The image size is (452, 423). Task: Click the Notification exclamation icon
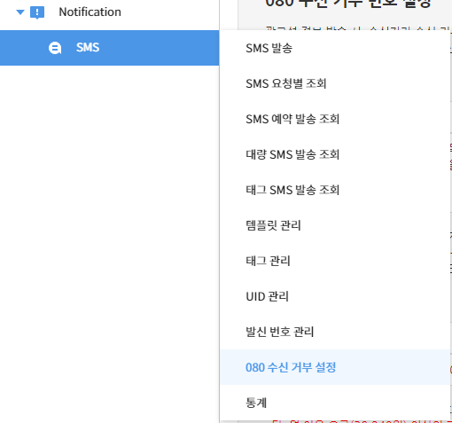pyautogui.click(x=37, y=12)
